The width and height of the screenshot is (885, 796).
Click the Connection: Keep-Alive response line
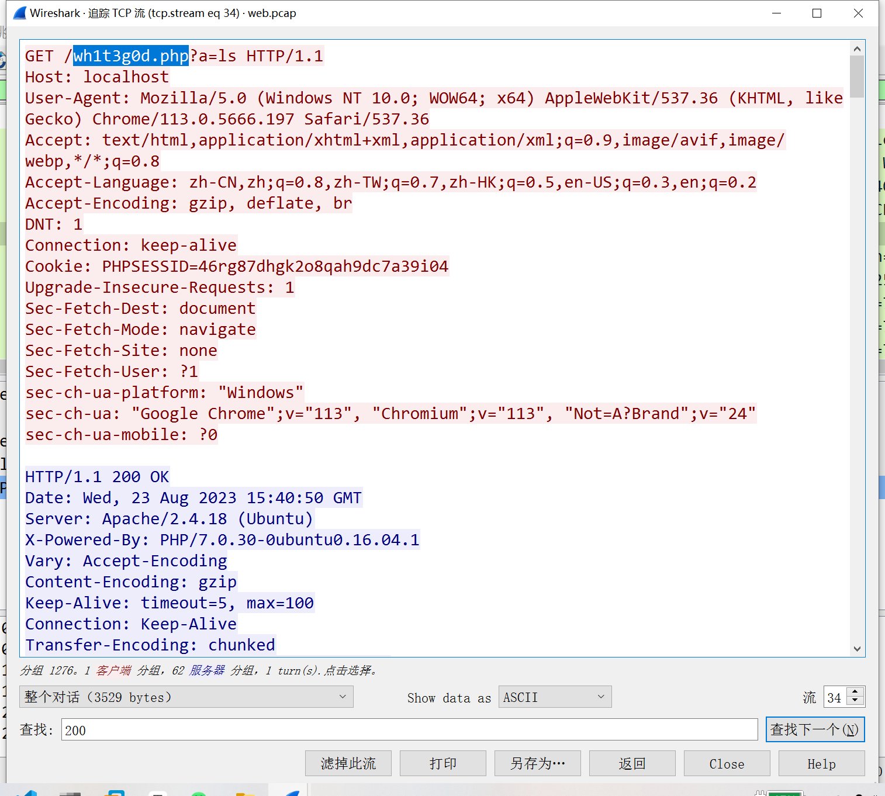pos(131,624)
